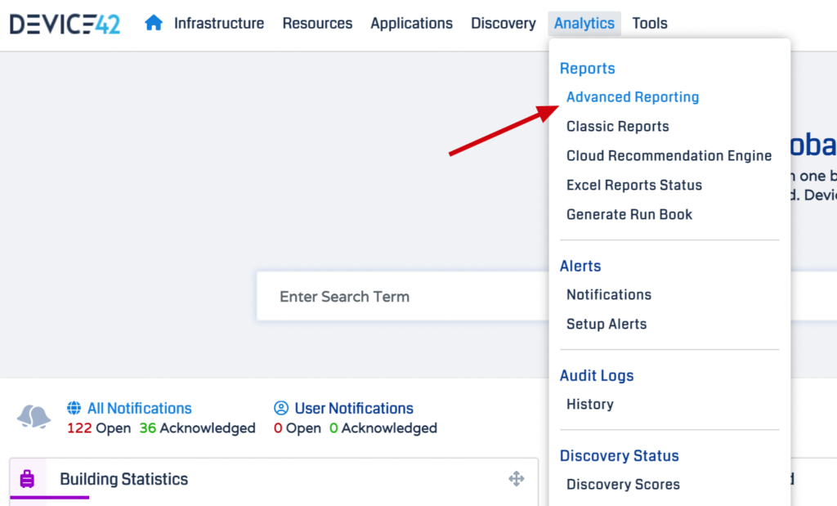Image resolution: width=837 pixels, height=506 pixels.
Task: Select Classic Reports
Action: point(618,127)
